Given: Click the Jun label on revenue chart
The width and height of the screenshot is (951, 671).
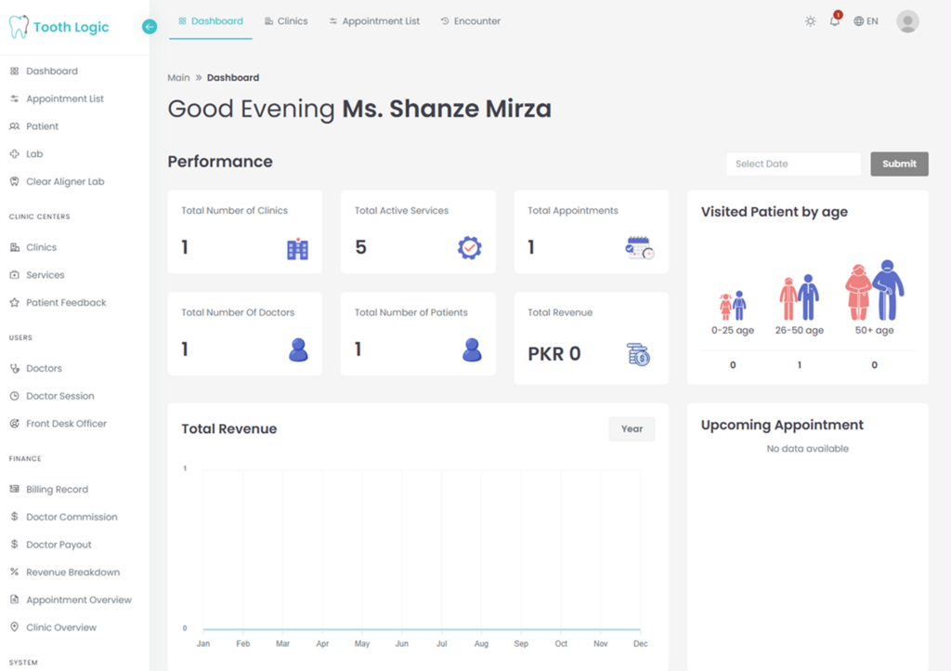Looking at the screenshot, I should point(402,644).
